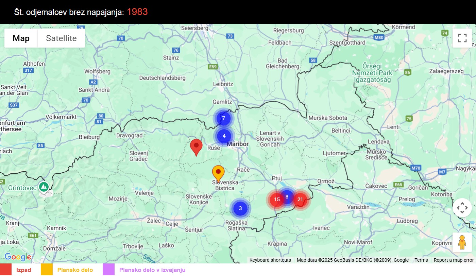Switch to the Map view tab
Viewport: 476px width, 276px height.
pyautogui.click(x=20, y=38)
